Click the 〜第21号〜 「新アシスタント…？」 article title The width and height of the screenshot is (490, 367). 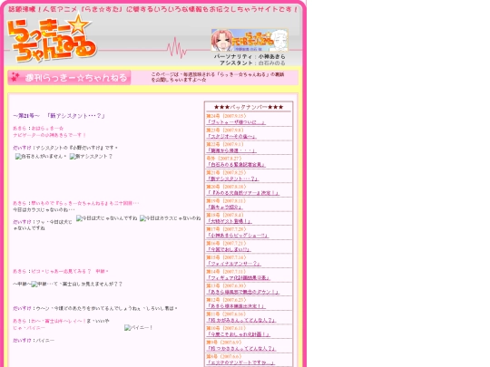click(x=59, y=116)
